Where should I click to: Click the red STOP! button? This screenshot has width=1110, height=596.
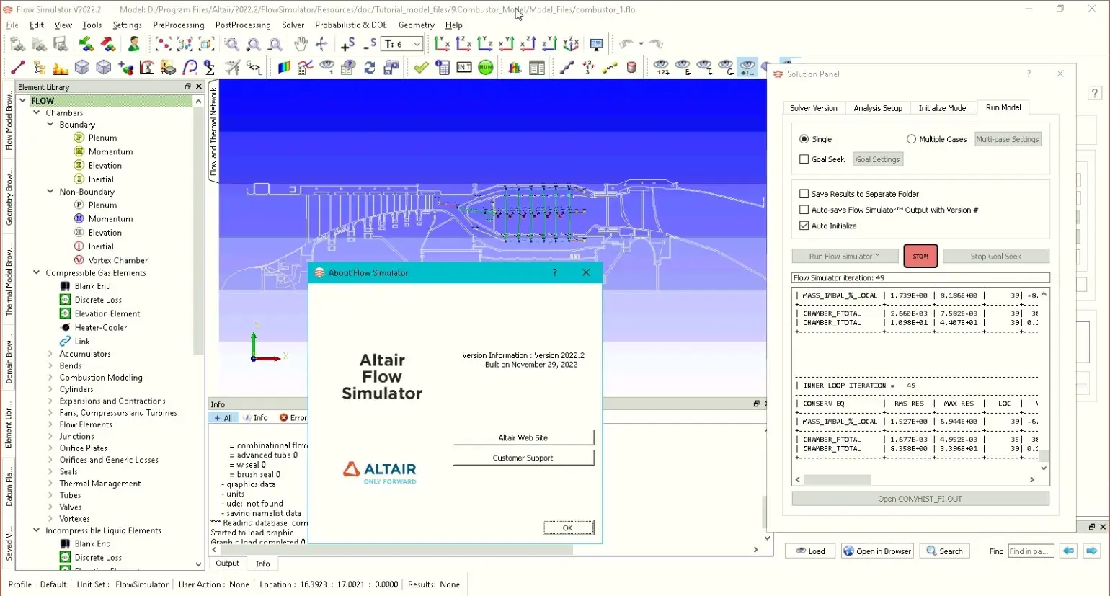[x=920, y=256]
